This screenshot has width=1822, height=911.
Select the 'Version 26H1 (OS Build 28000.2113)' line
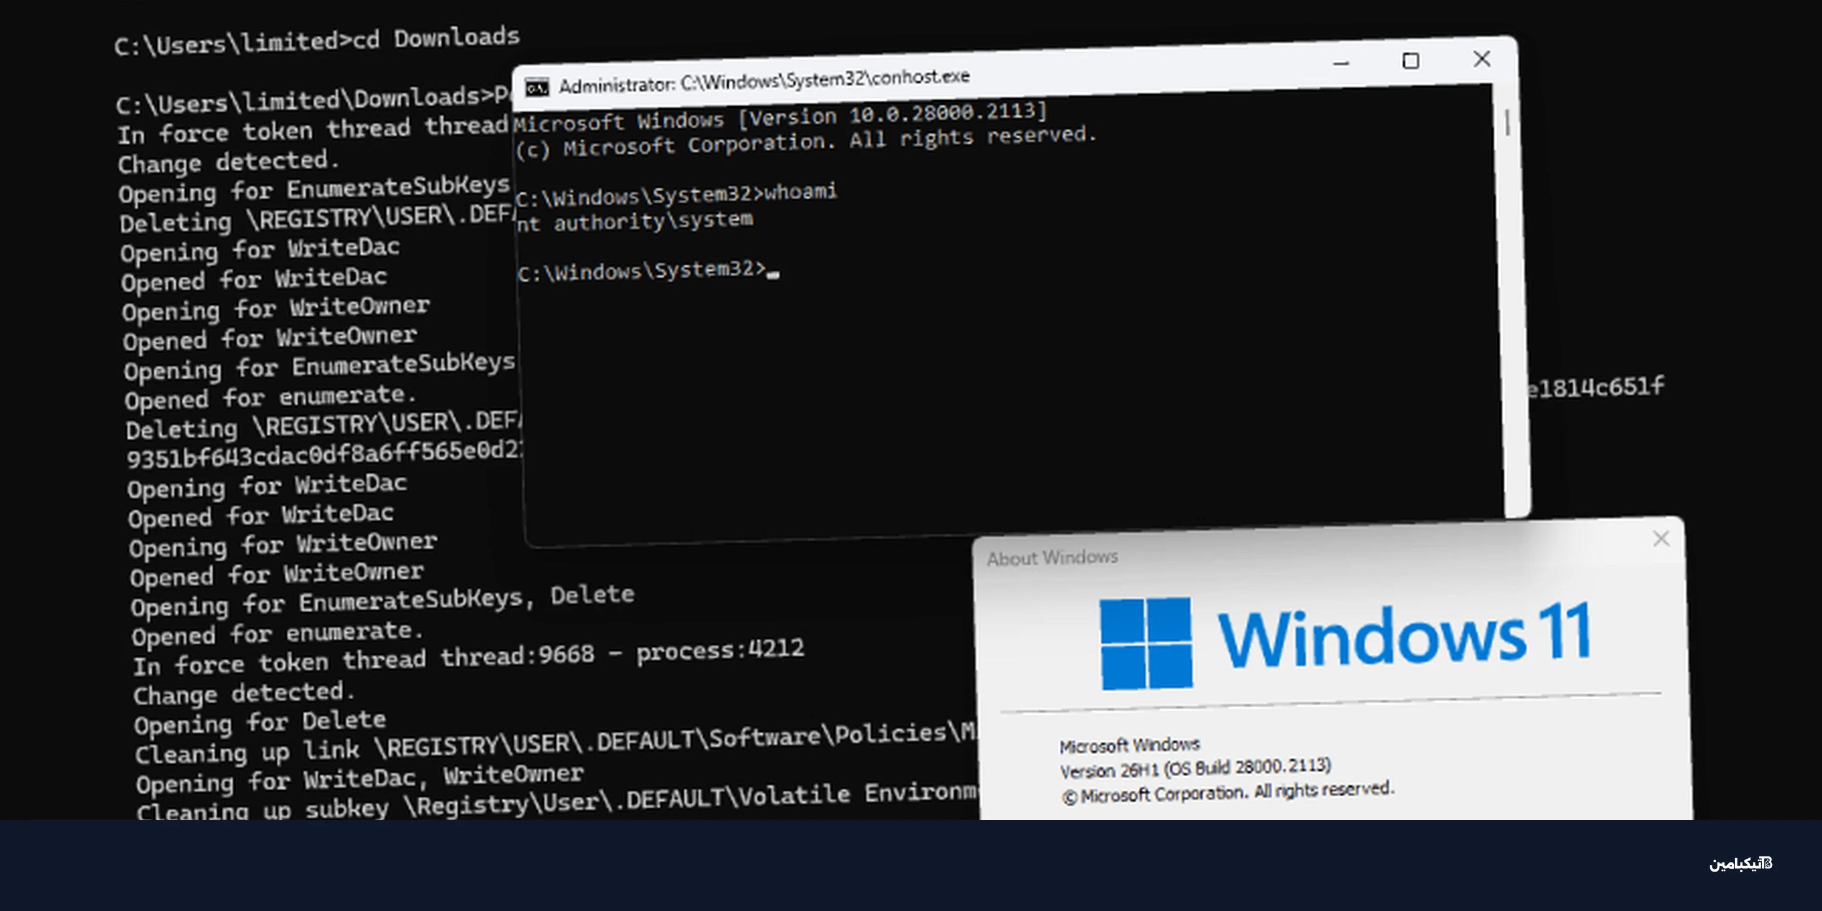(x=1195, y=768)
